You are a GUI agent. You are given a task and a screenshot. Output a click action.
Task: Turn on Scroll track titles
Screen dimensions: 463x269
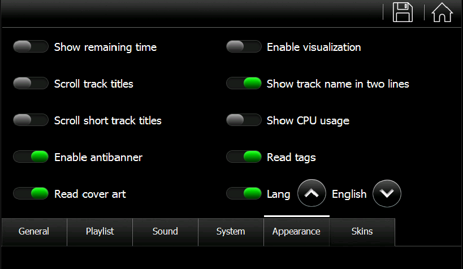coord(31,83)
